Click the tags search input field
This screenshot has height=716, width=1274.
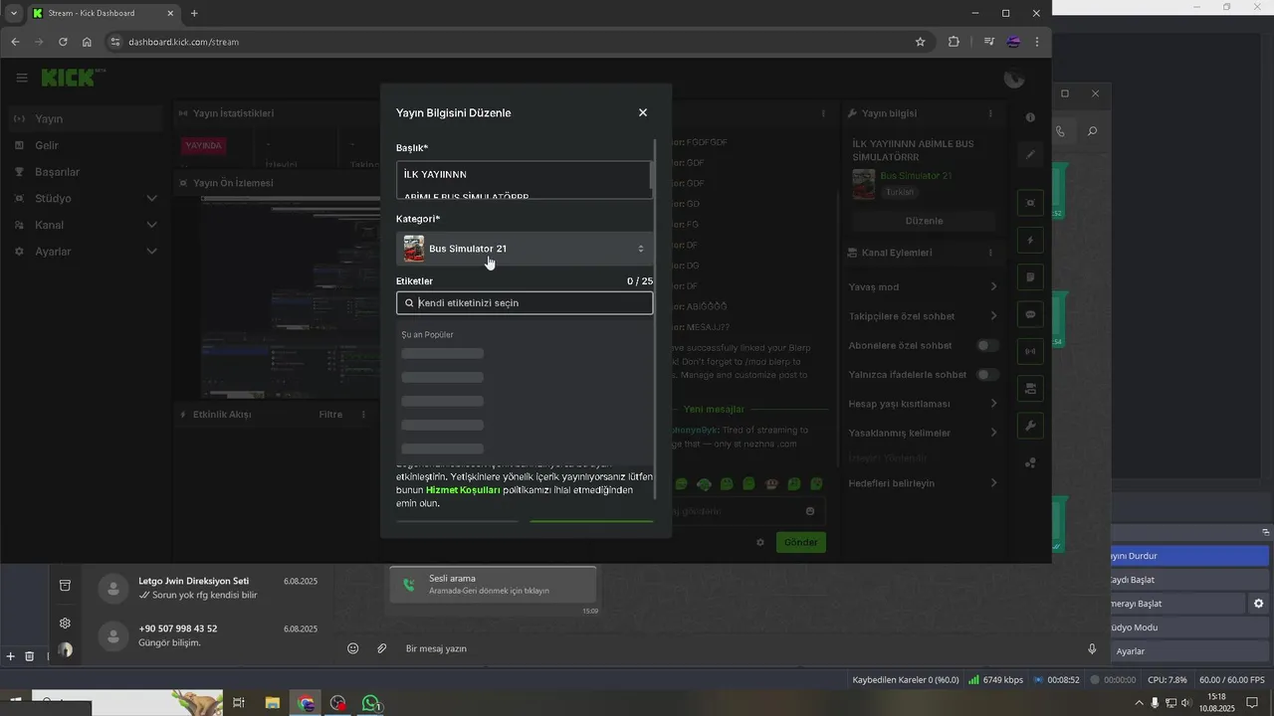pos(525,302)
